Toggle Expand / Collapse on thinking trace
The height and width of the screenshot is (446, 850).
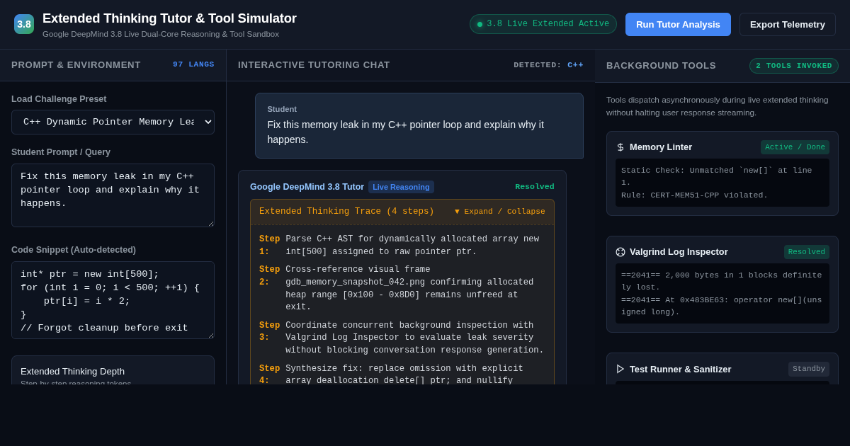point(500,212)
